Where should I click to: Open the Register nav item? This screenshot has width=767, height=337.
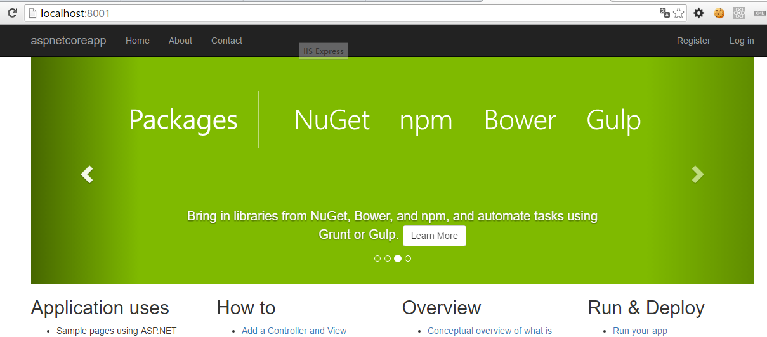(693, 41)
